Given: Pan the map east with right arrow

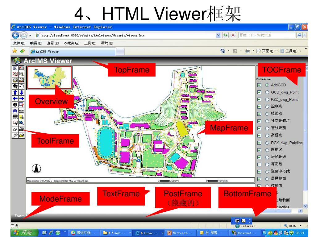Looking at the screenshot, I should click(x=21, y=98).
